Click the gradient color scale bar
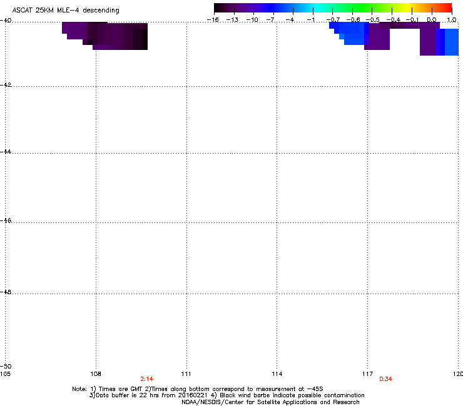463x406 pixels. 333,7
